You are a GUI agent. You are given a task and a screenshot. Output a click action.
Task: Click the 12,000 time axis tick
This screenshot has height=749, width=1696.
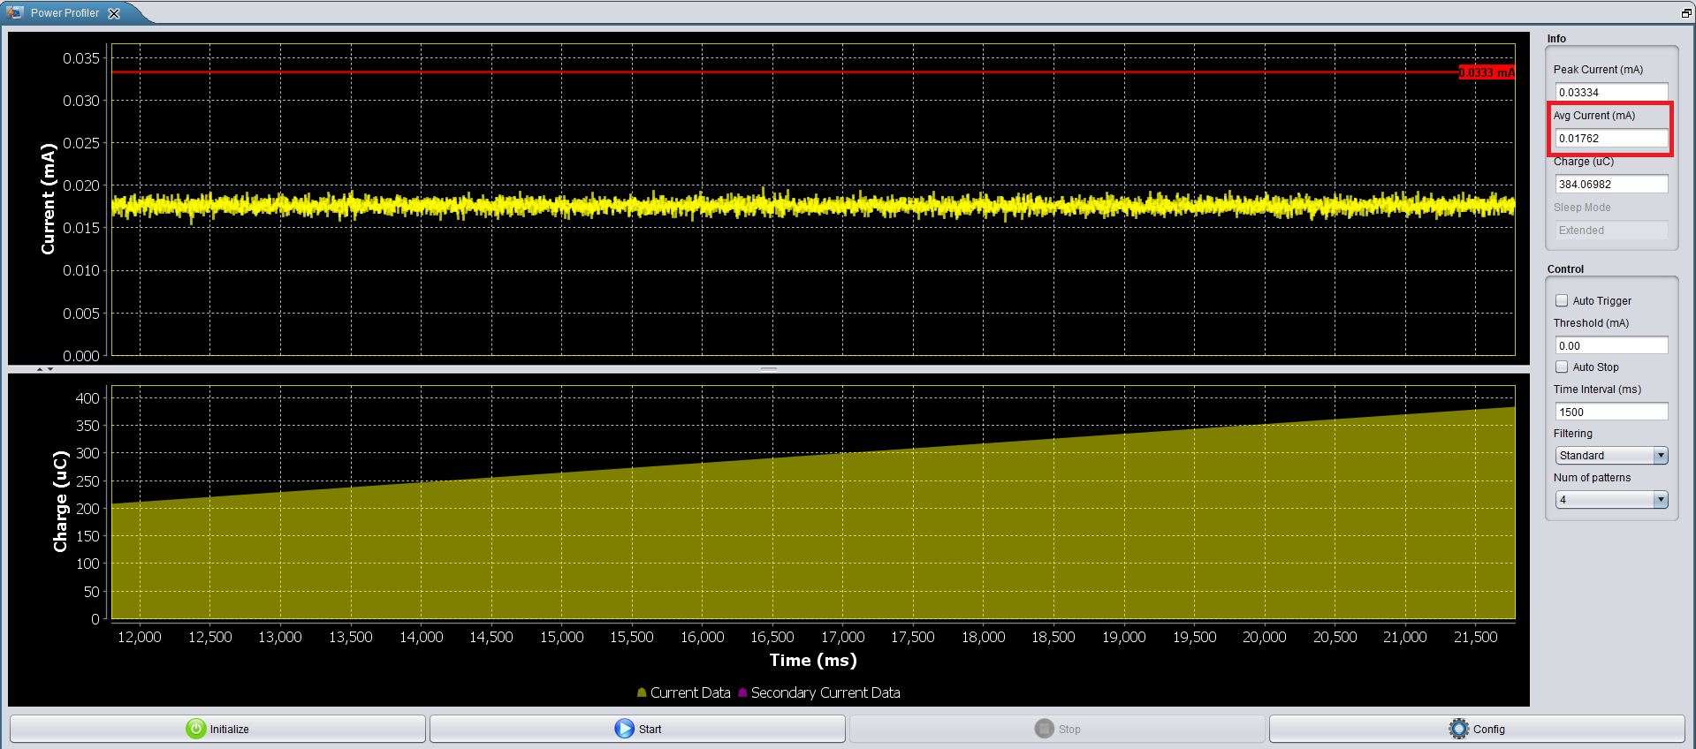pos(140,637)
